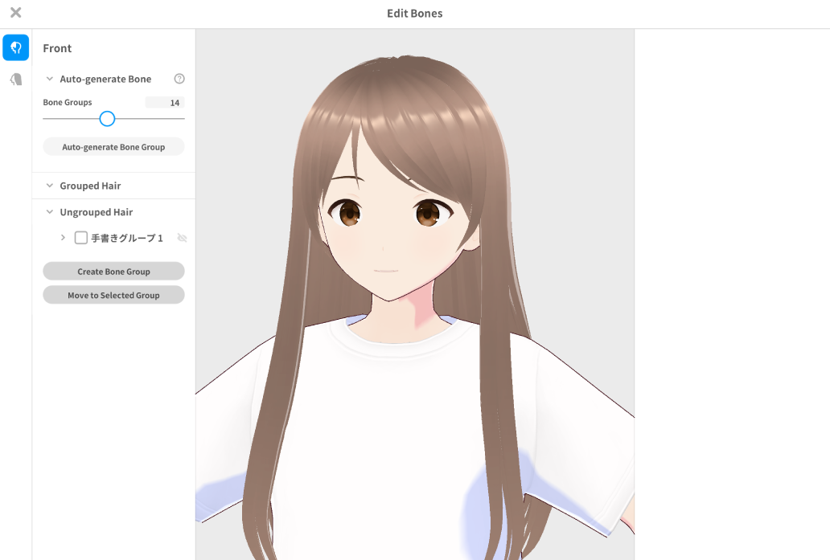Image resolution: width=830 pixels, height=560 pixels.
Task: Click the Auto-generate Bone section label
Action: 105,79
